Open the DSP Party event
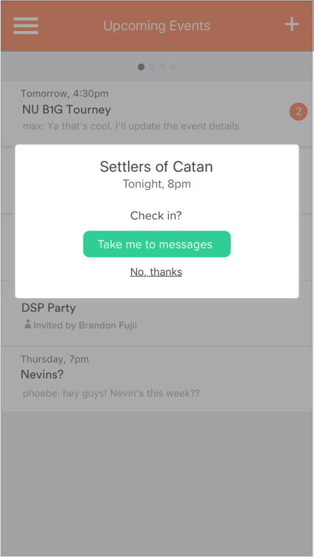The height and width of the screenshot is (557, 314). (x=157, y=316)
